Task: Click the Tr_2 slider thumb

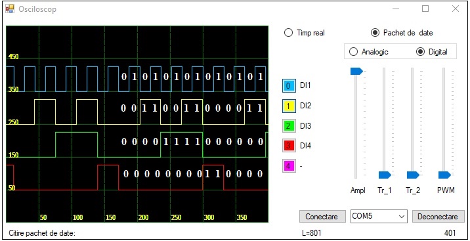Action: (x=413, y=175)
